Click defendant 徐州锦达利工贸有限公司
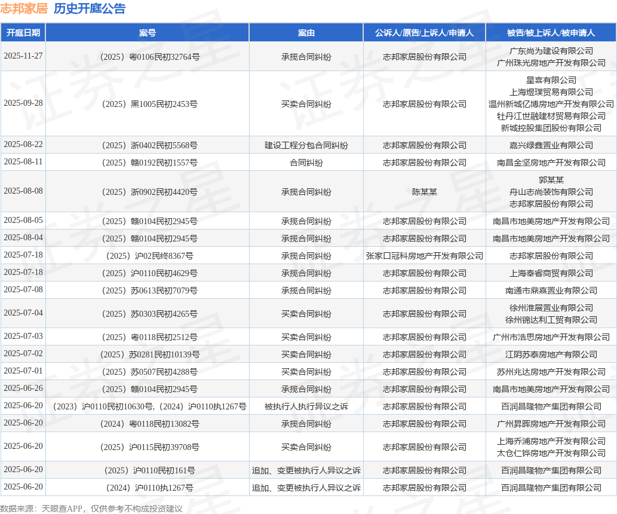Image resolution: width=617 pixels, height=514 pixels. click(551, 320)
